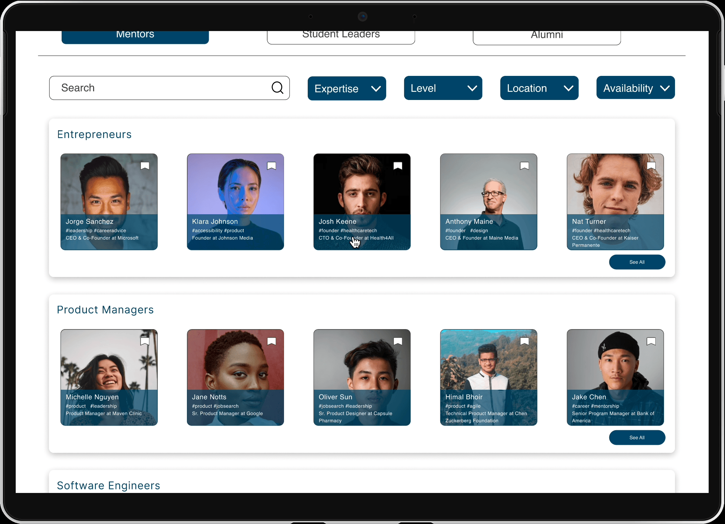The width and height of the screenshot is (725, 524).
Task: Switch to the Alumni tab
Action: (x=547, y=37)
